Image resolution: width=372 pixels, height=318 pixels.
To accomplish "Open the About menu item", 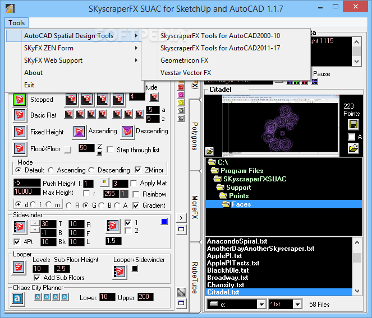I will click(x=33, y=73).
